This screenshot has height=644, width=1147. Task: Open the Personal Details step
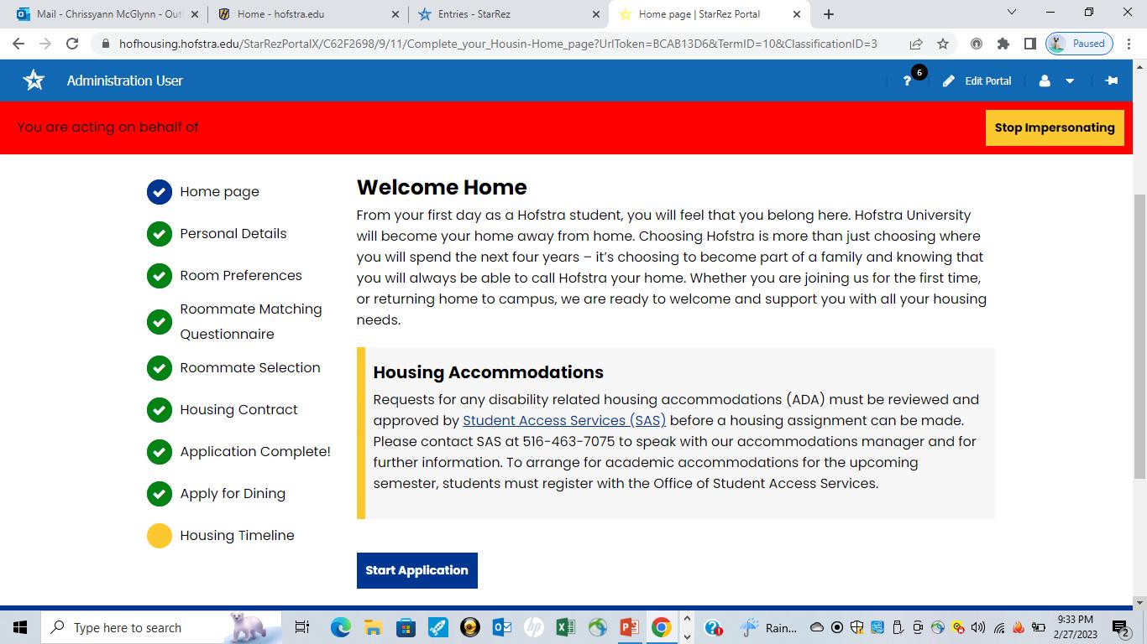pos(217,234)
